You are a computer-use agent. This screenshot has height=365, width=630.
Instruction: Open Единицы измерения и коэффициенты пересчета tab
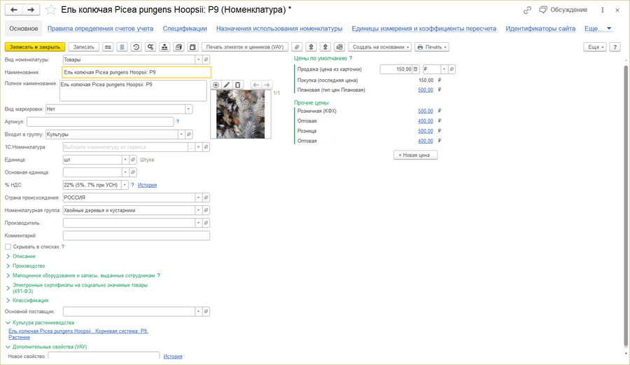[x=424, y=29]
